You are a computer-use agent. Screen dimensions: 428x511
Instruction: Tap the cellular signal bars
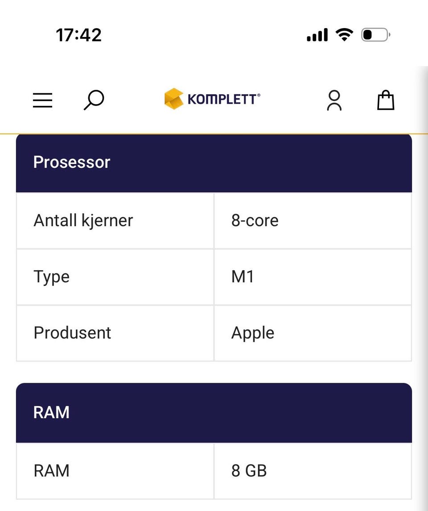(317, 35)
